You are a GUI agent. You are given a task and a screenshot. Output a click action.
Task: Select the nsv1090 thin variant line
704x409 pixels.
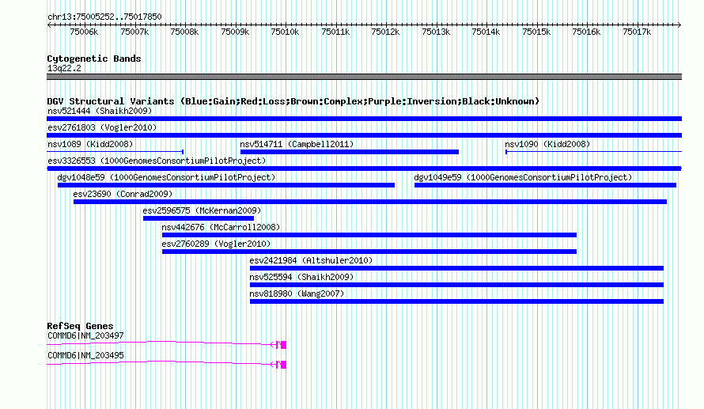coord(593,152)
